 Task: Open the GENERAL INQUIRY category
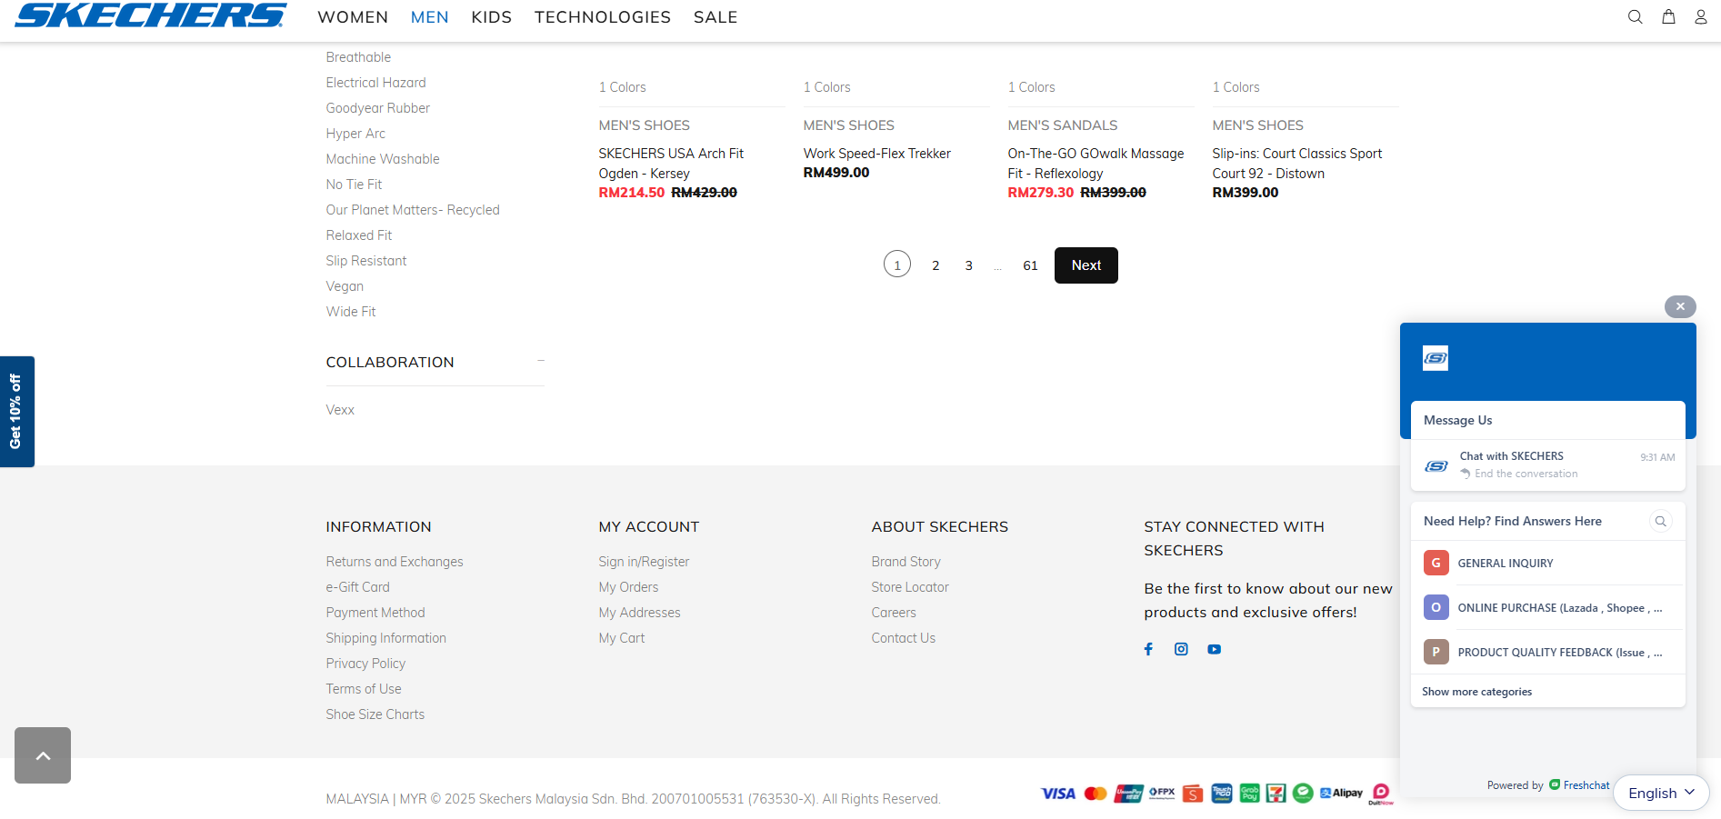pos(1547,563)
